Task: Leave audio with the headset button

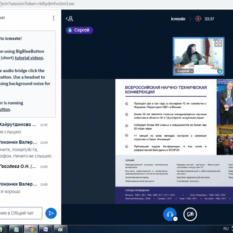Action: click(170, 214)
